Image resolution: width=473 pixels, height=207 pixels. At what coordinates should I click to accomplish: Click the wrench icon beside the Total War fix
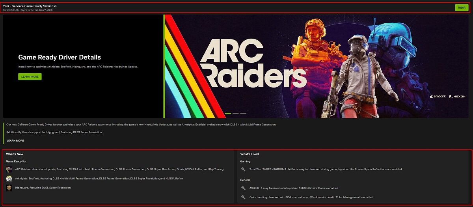pyautogui.click(x=243, y=170)
